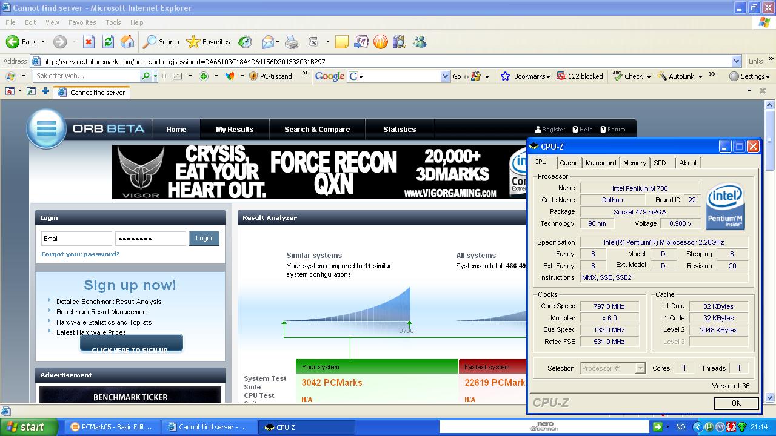776x436 pixels.
Task: Click the yellow note icon in toolbar
Action: click(342, 42)
